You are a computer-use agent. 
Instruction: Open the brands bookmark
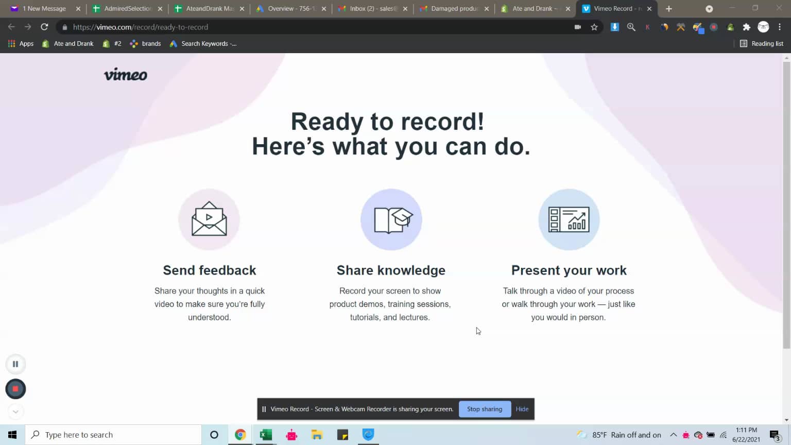tap(146, 44)
